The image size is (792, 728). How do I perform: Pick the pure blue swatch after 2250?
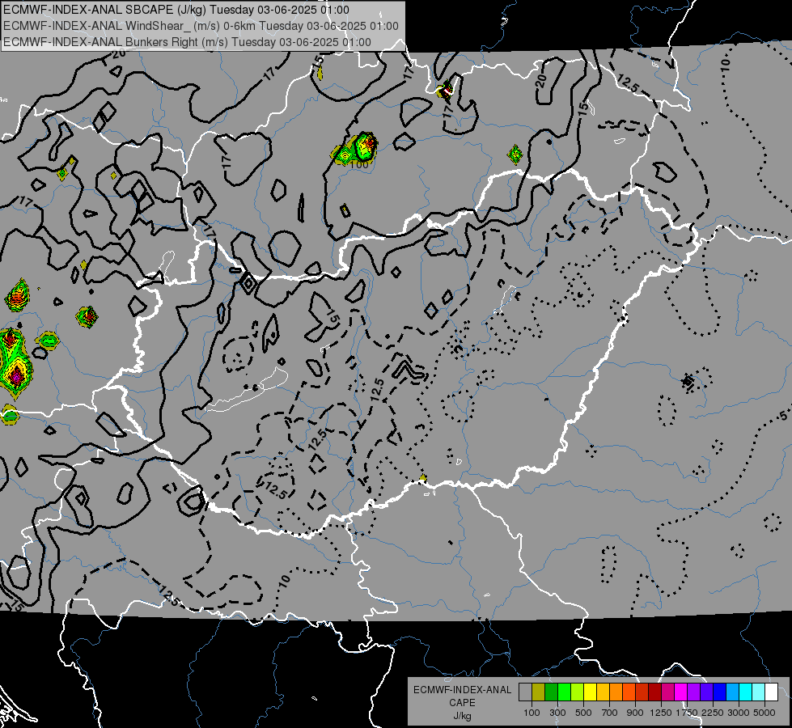tap(720, 692)
